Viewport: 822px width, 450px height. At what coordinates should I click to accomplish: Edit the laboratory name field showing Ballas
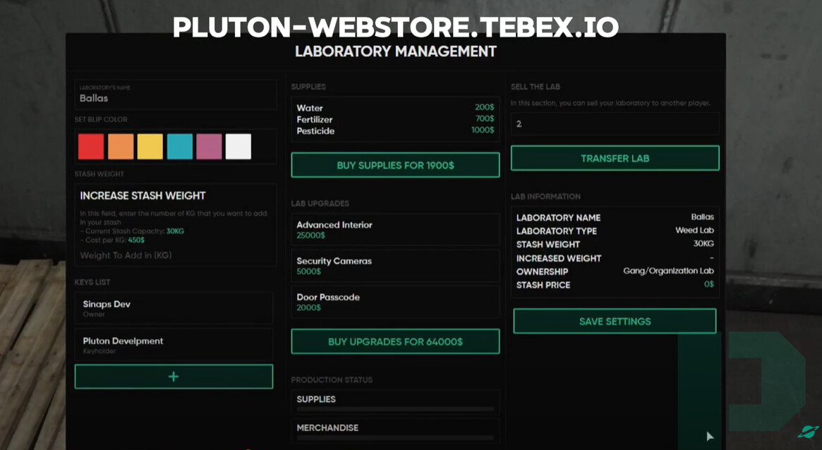pyautogui.click(x=176, y=95)
